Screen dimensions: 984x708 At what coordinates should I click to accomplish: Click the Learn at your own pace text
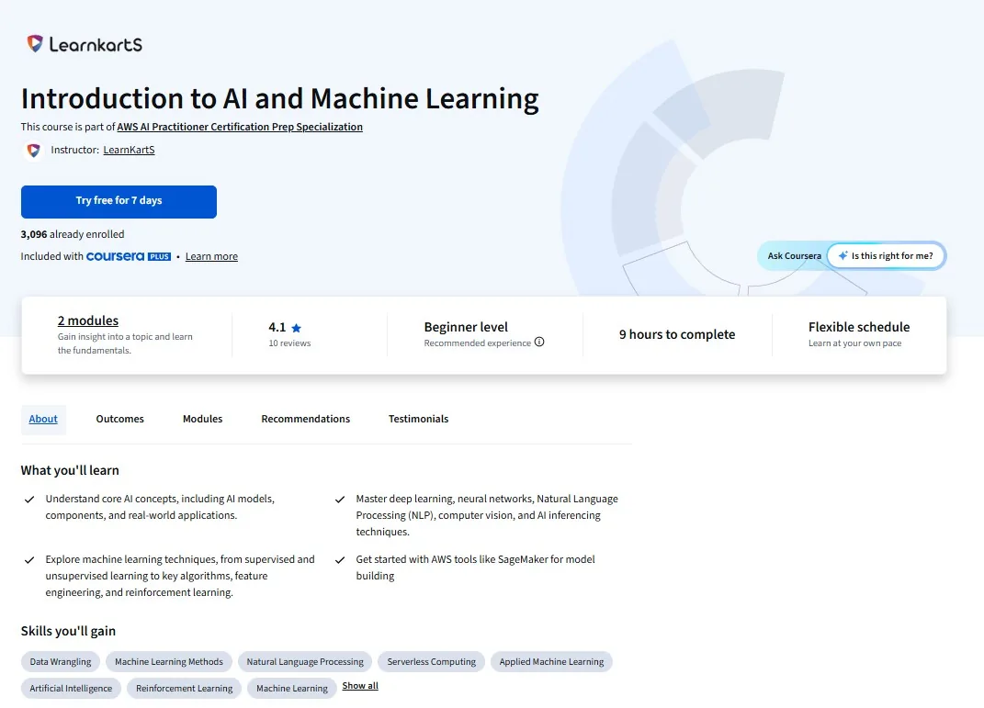854,343
